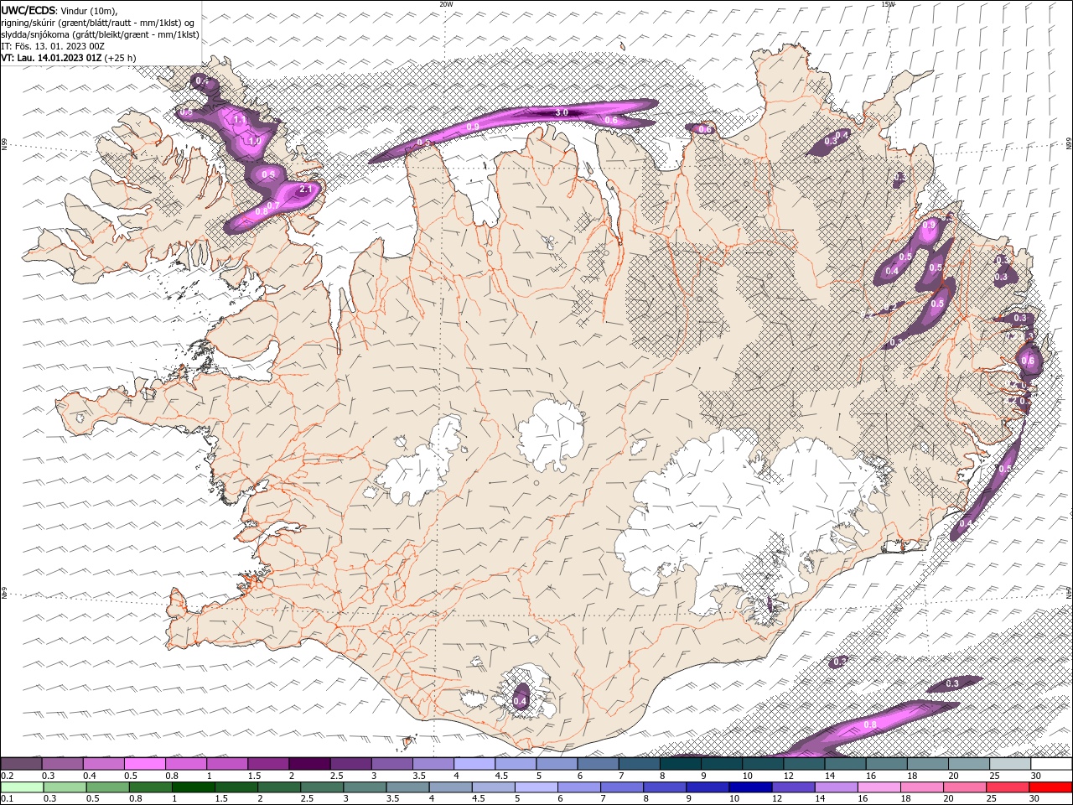
Task: Click the 'VT: Lau. 14.01.2023 01Z (+25 h)' line
Action: pos(69,58)
